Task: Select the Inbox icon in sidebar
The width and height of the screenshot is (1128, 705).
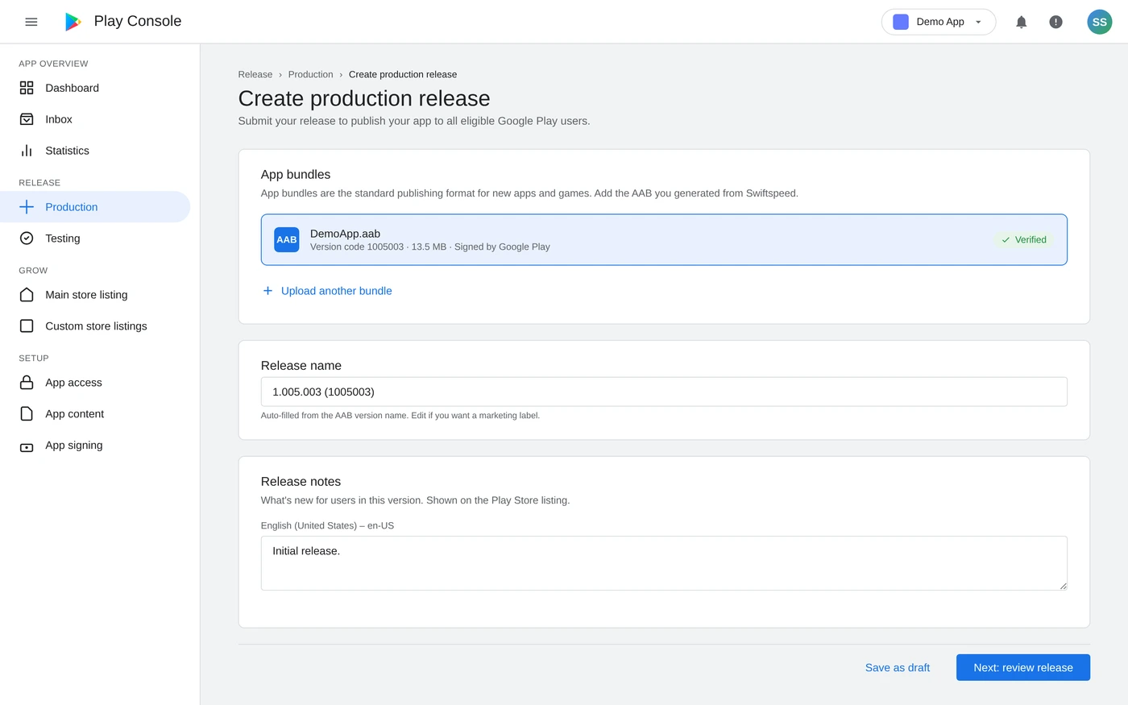Action: (26, 118)
